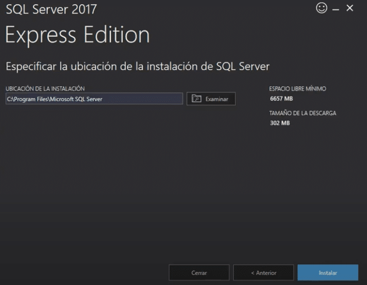Viewport: 367px width, 285px height.
Task: Click the 'Express Edition' heading
Action: 77,35
